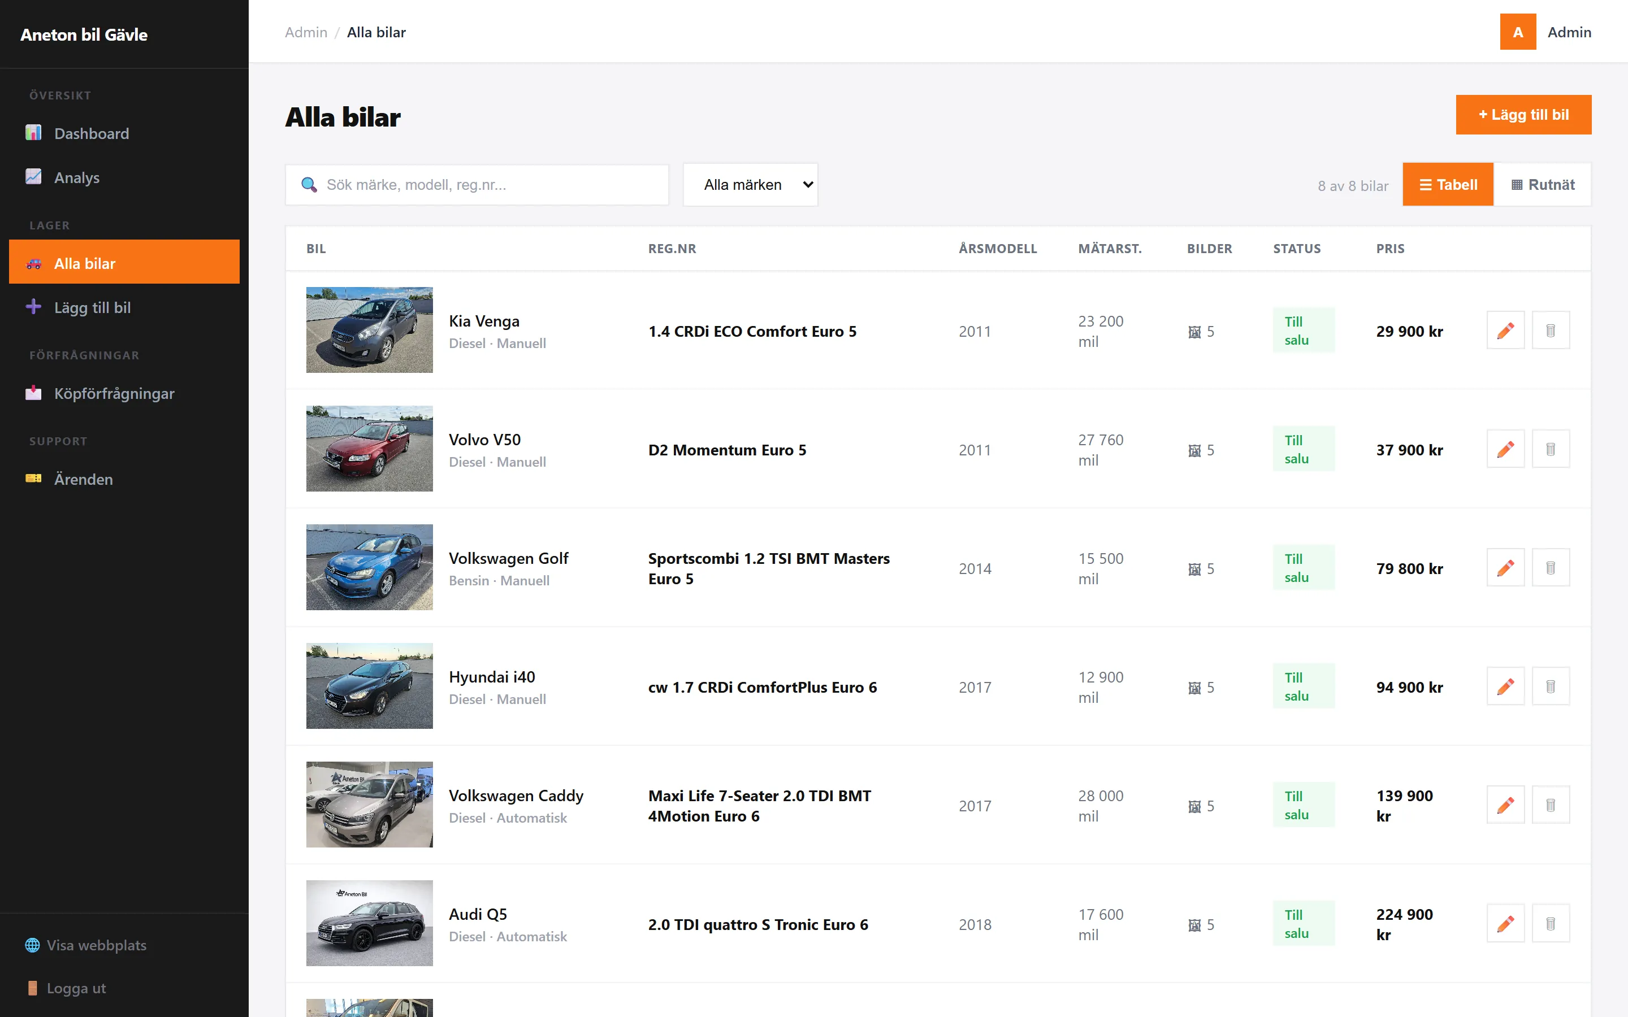1628x1017 pixels.
Task: Open the blue Volkswagen Golf thumbnail
Action: pyautogui.click(x=369, y=567)
